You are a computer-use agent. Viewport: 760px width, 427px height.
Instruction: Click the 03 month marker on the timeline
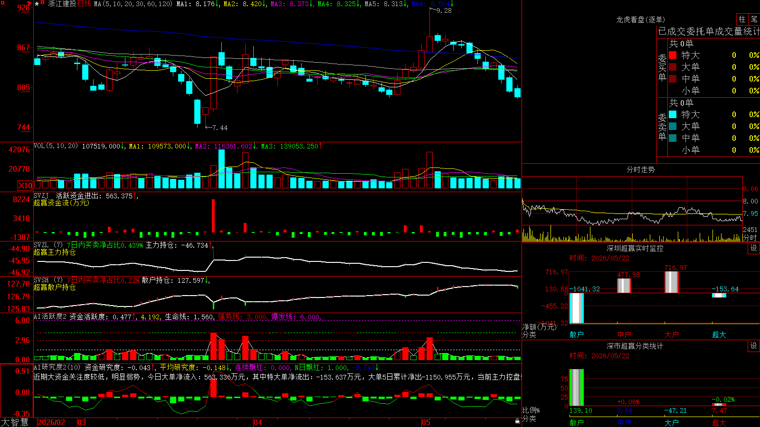point(82,422)
